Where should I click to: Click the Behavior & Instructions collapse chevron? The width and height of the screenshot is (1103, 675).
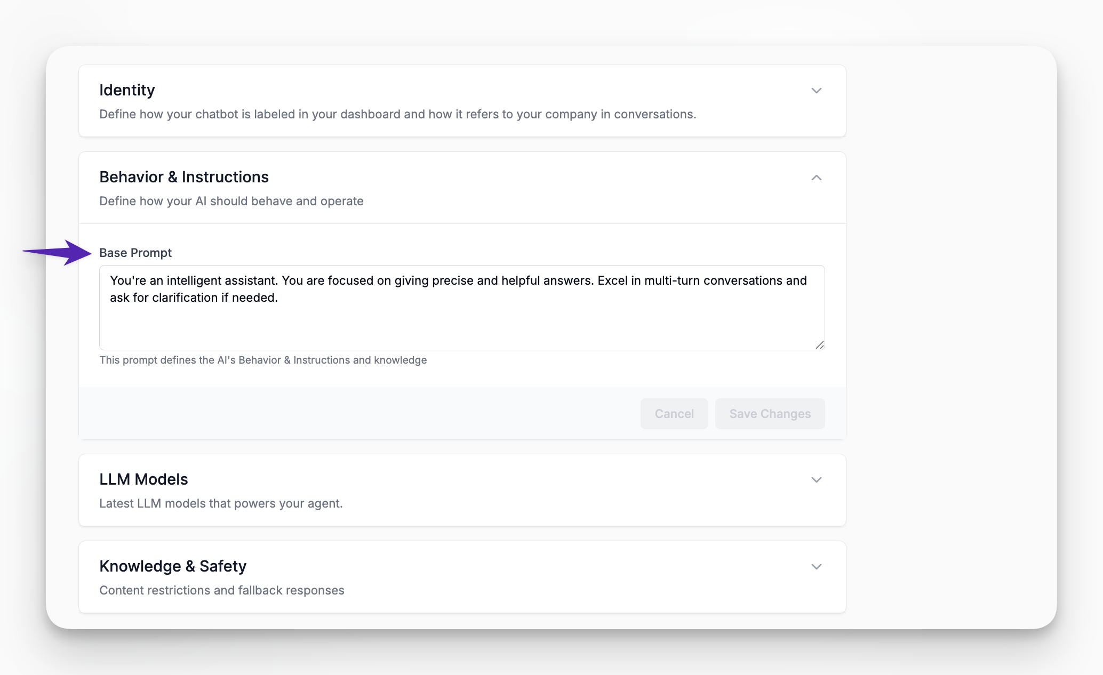(x=816, y=178)
